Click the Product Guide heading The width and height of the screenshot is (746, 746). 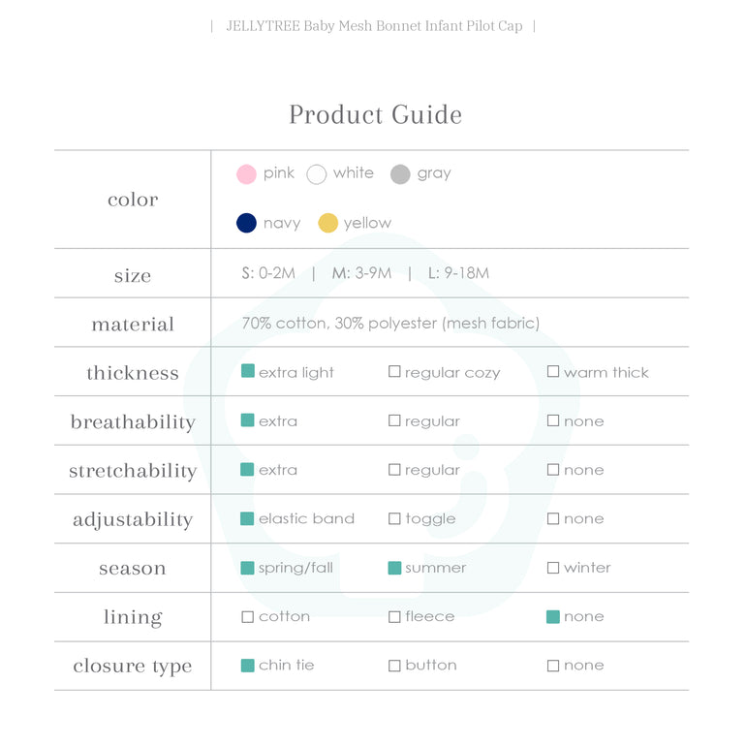point(375,114)
